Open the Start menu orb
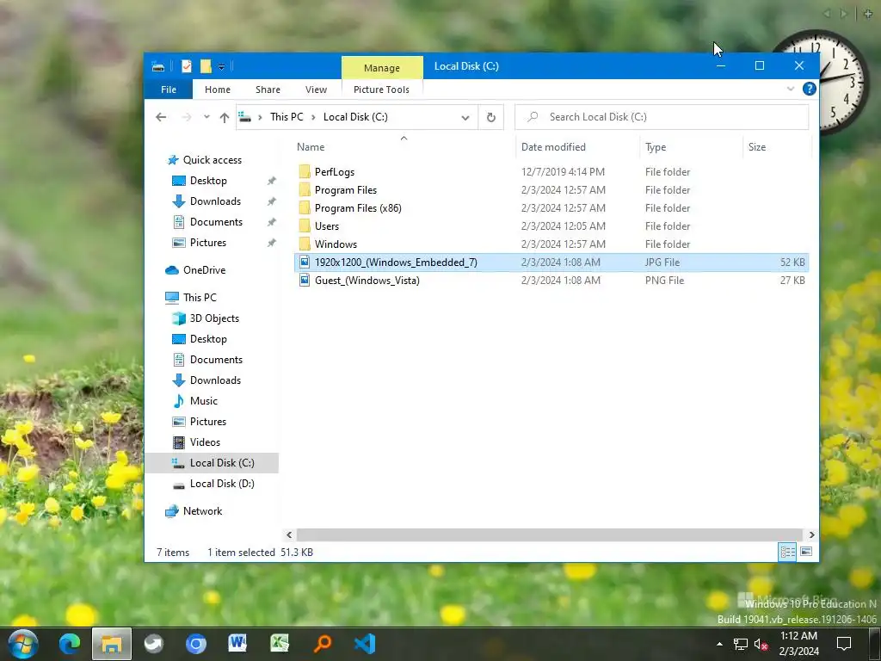 (x=22, y=644)
